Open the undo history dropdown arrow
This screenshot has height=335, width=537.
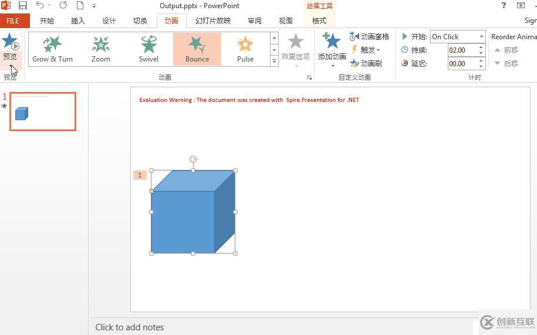pyautogui.click(x=49, y=5)
